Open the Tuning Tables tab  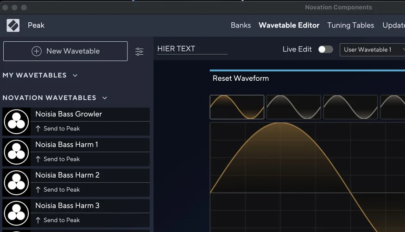[350, 26]
